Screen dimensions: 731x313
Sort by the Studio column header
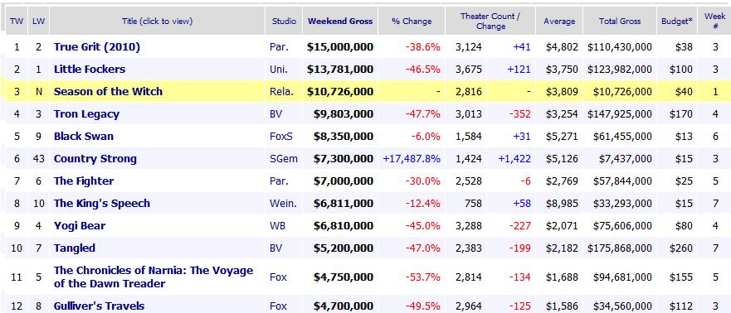[x=284, y=21]
